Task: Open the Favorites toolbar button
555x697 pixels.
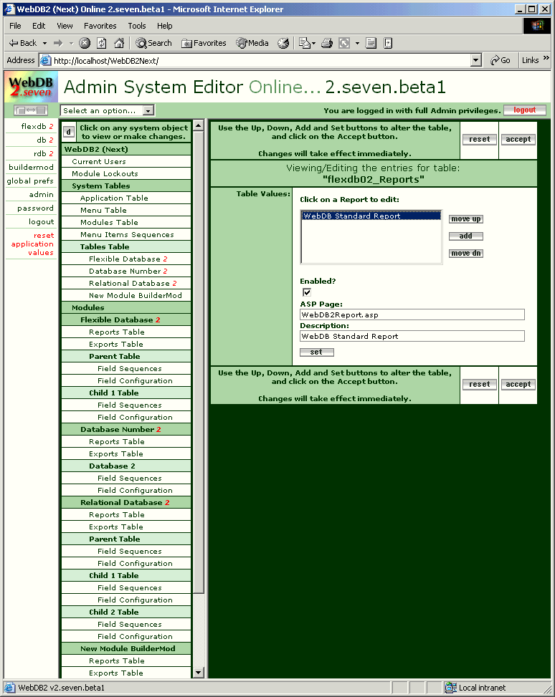Action: [x=204, y=43]
